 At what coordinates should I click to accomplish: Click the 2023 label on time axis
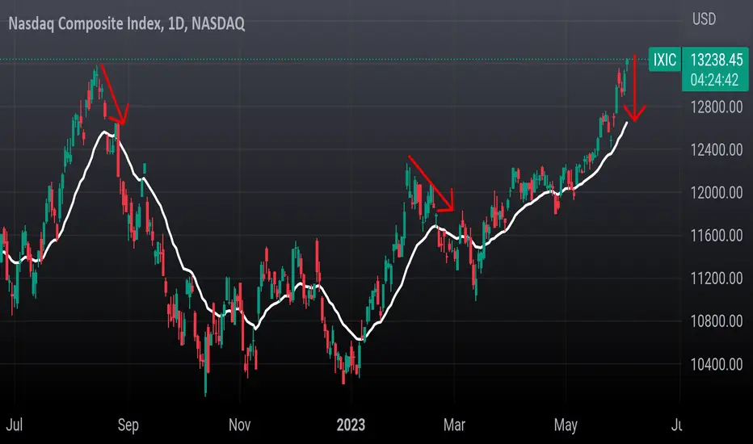tap(351, 425)
